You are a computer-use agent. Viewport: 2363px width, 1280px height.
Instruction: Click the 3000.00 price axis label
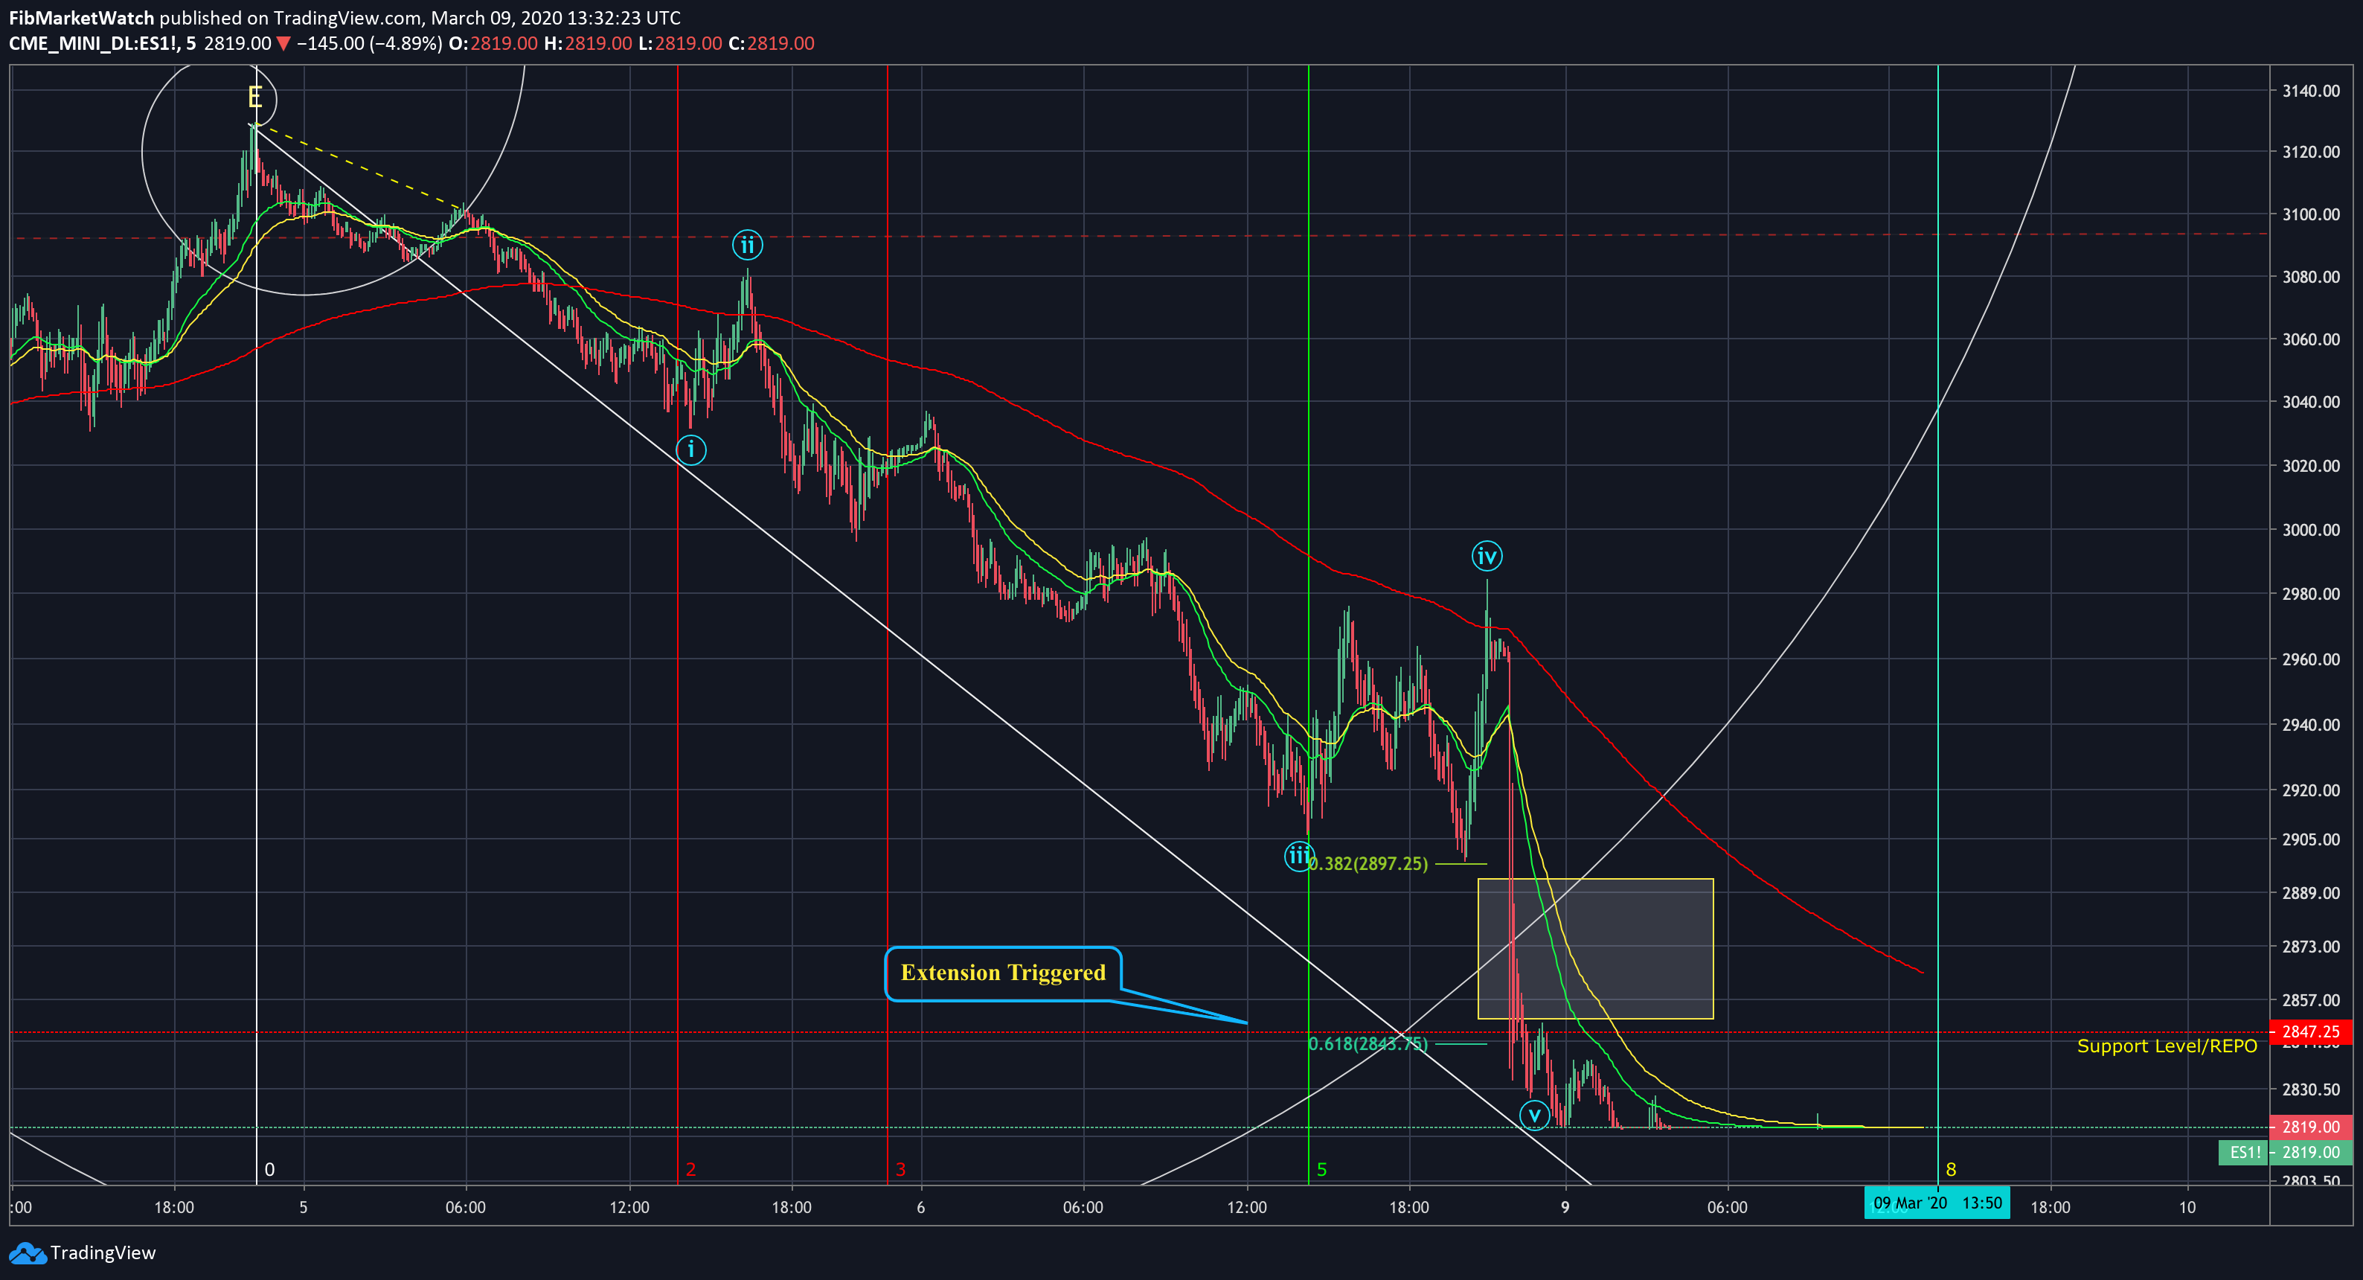[x=2311, y=529]
